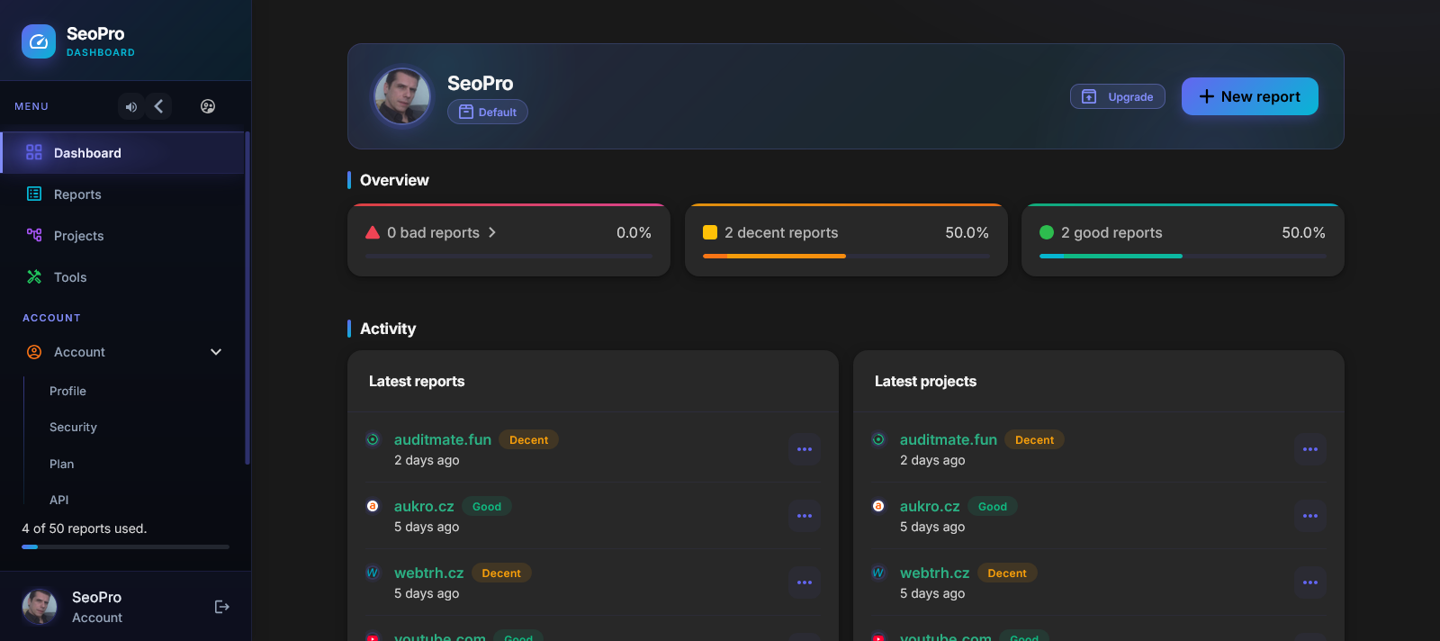Viewport: 1440px width, 641px height.
Task: Click the decent reports orange progress bar
Action: [774, 257]
